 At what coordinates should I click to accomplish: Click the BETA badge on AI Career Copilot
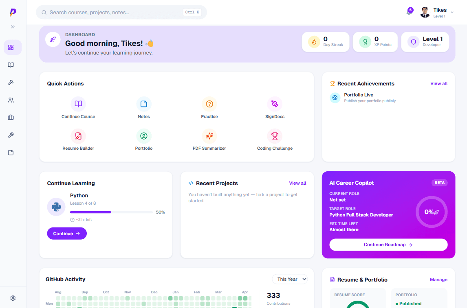(x=439, y=183)
